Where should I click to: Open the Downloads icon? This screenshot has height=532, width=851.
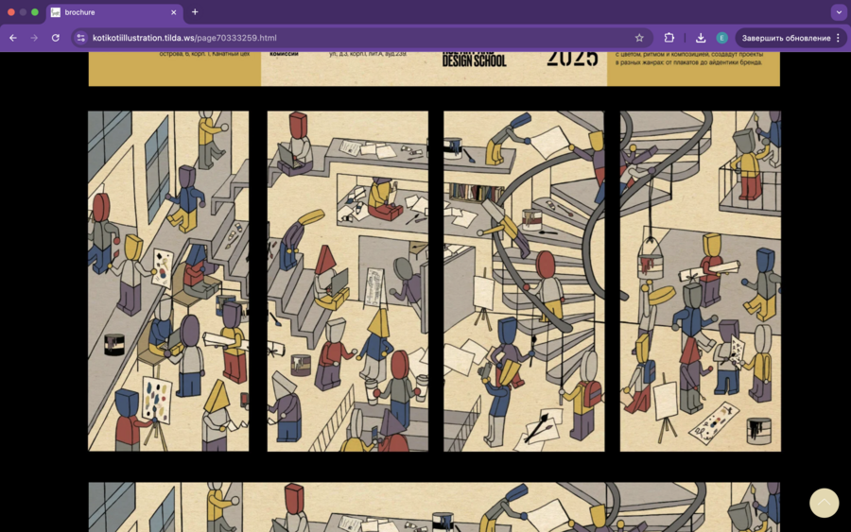(701, 38)
